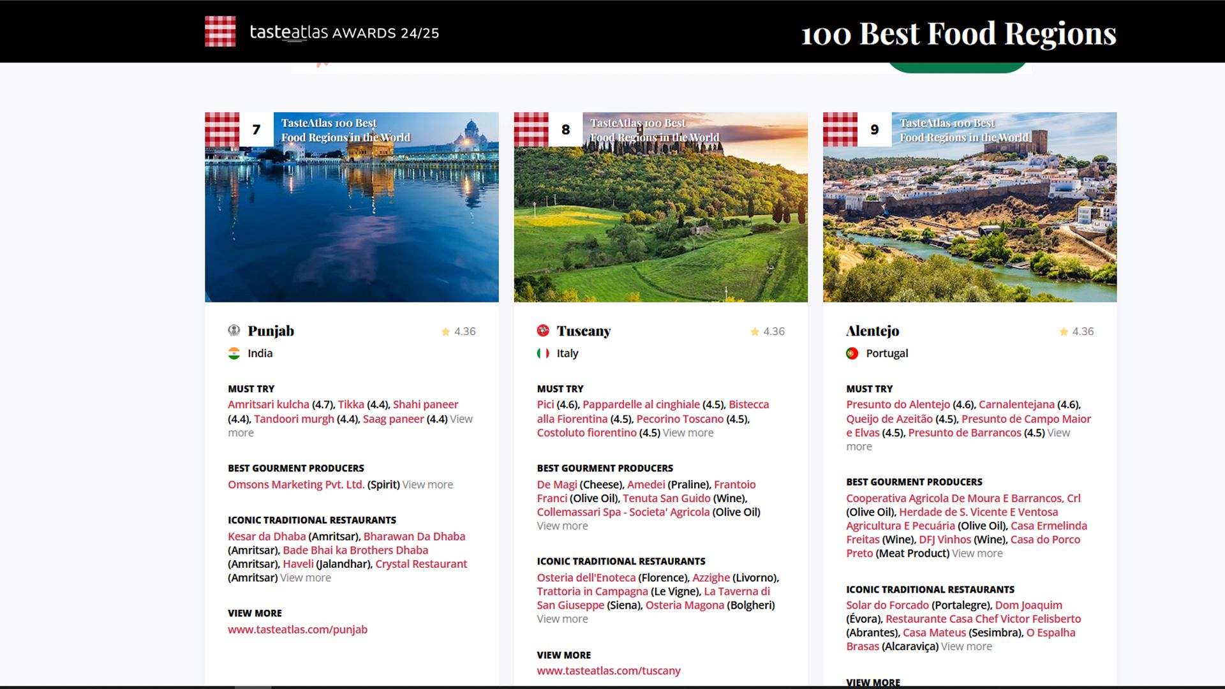Open Bade Bhai ka Brothers Dhaba link

pos(355,551)
